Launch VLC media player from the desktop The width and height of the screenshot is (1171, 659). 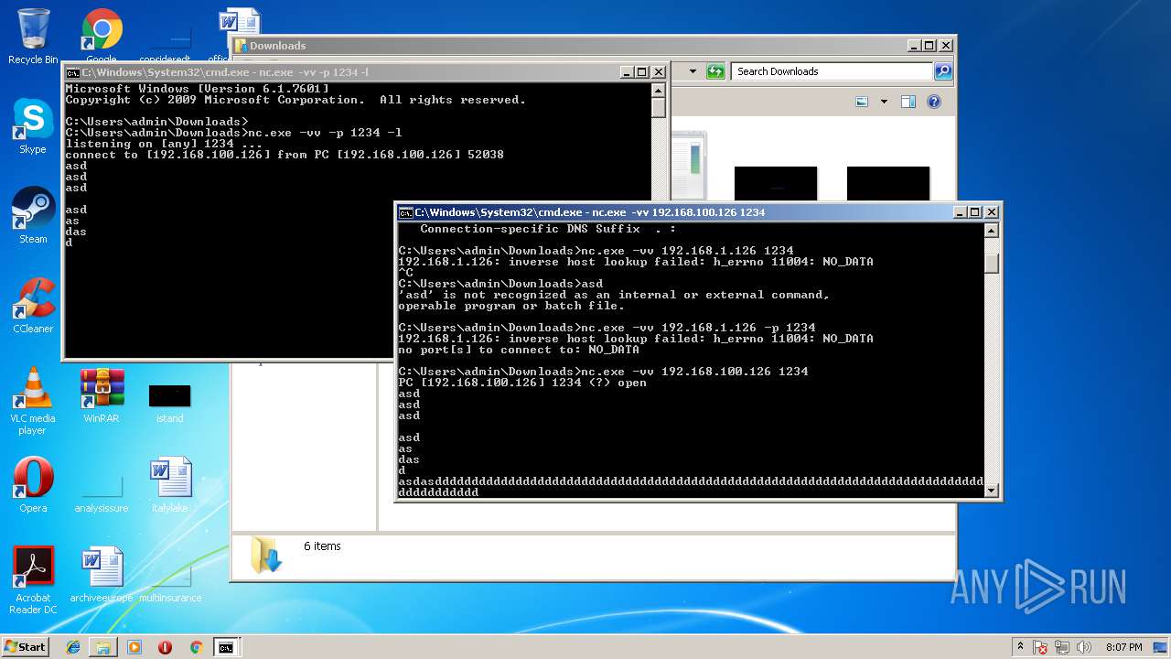[x=33, y=401]
